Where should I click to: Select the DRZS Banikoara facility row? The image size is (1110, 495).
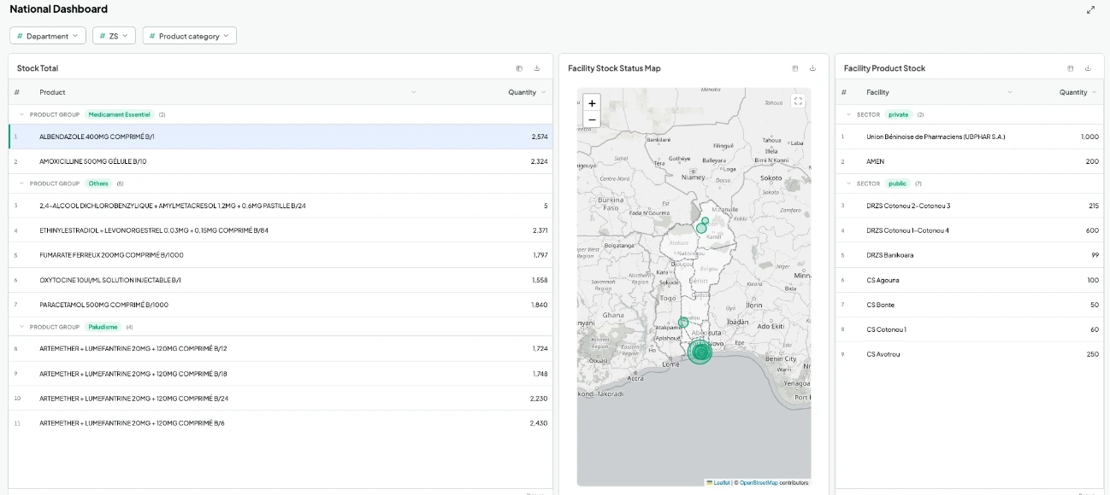(x=969, y=255)
